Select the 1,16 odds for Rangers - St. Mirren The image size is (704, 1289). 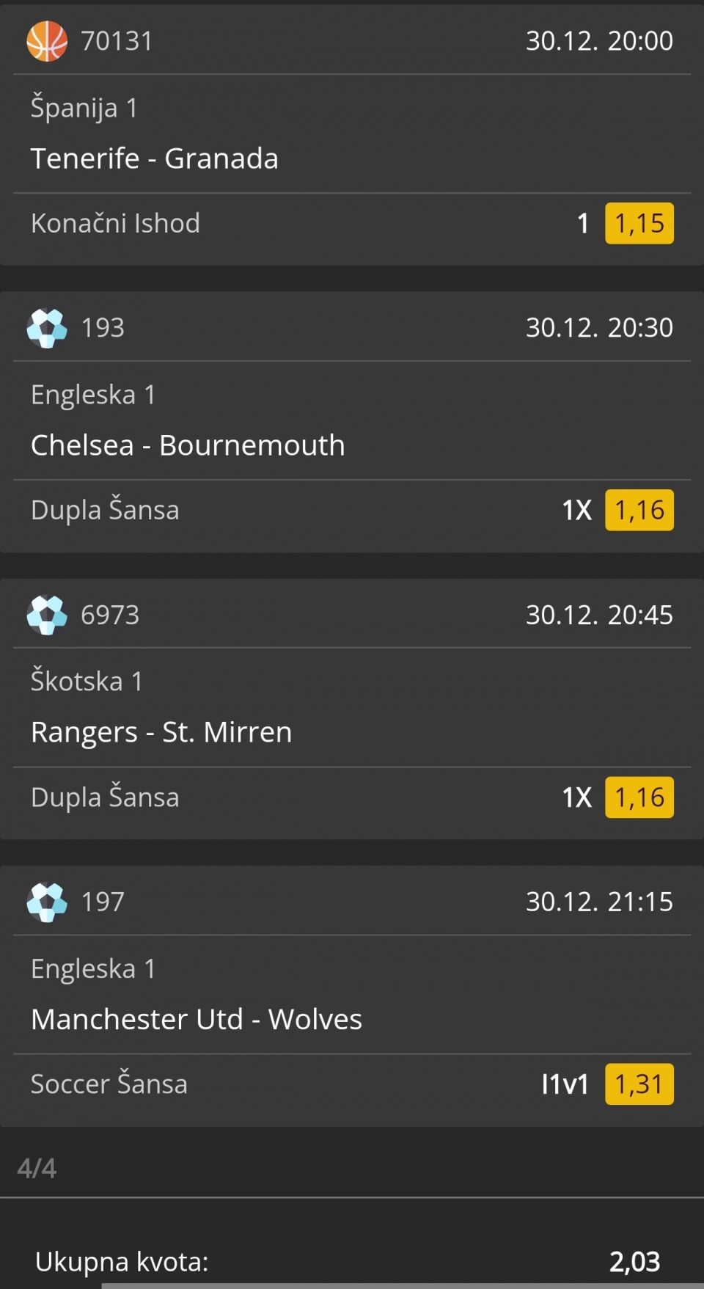pos(639,797)
